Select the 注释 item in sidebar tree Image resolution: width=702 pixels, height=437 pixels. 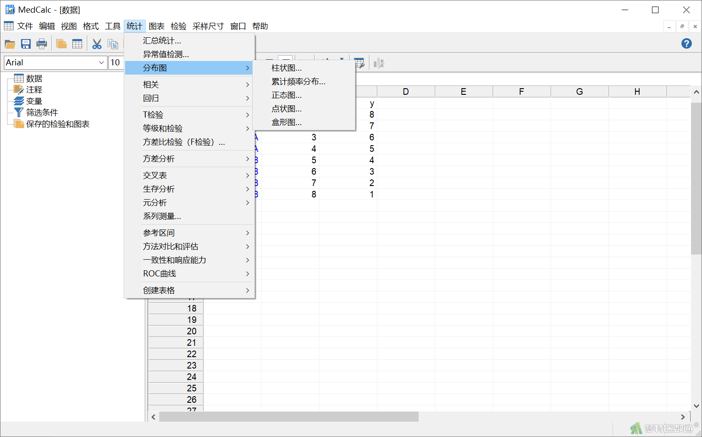pyautogui.click(x=34, y=90)
